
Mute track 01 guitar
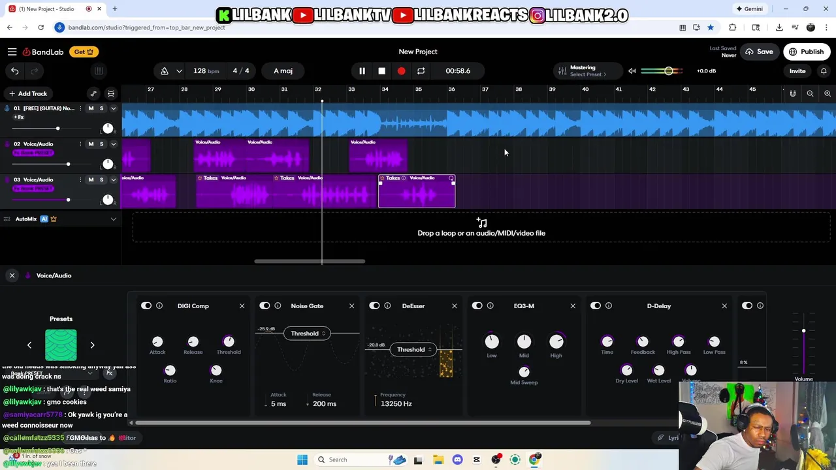click(91, 108)
